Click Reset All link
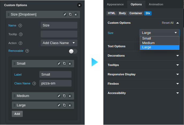184x125 pixels. pyautogui.click(x=168, y=23)
